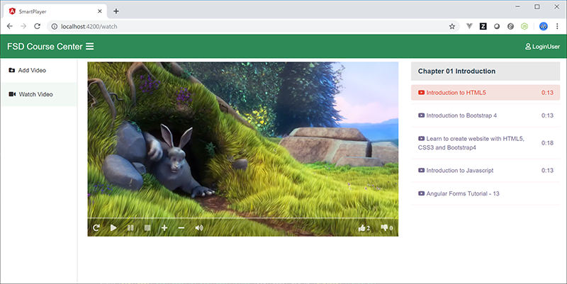Open the Add Video page
567x284 pixels.
point(39,70)
